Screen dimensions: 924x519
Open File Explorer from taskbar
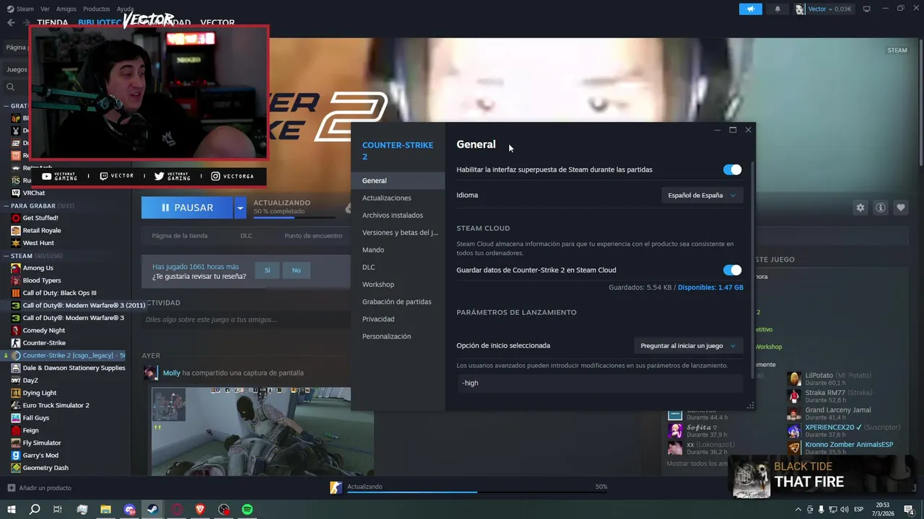click(105, 510)
